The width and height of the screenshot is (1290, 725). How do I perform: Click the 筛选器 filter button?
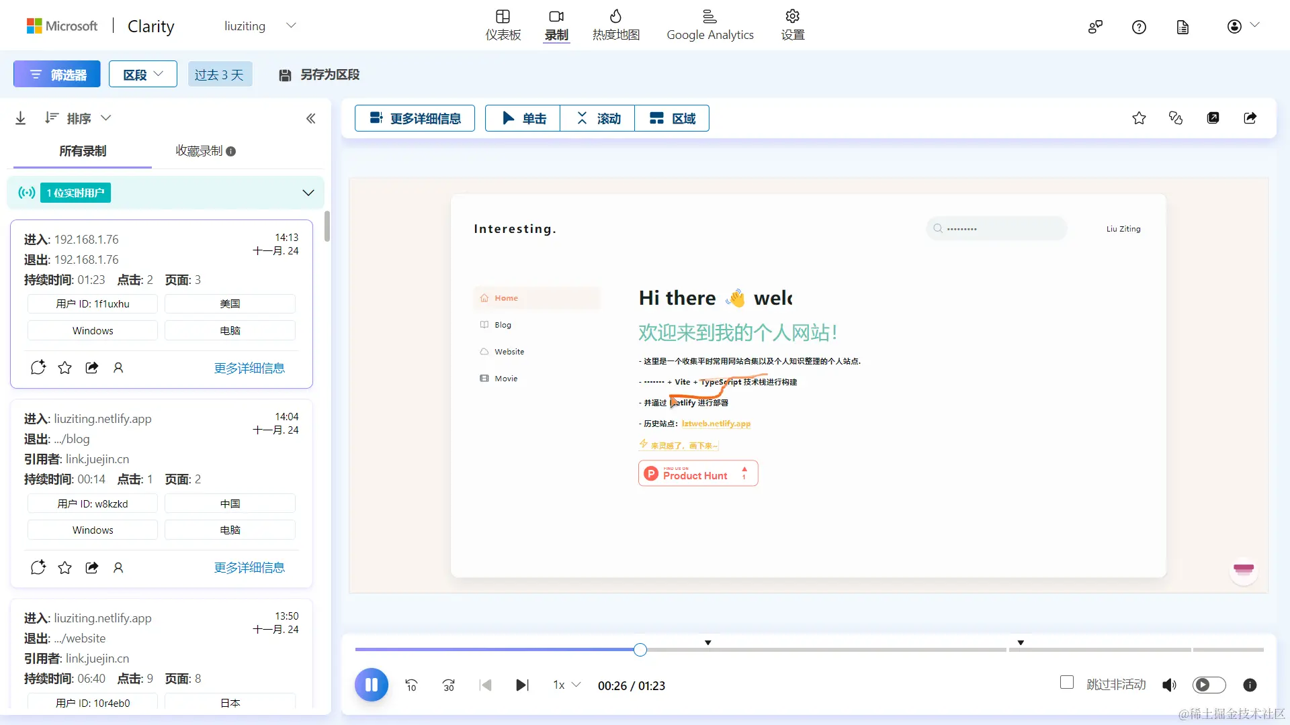coord(57,75)
